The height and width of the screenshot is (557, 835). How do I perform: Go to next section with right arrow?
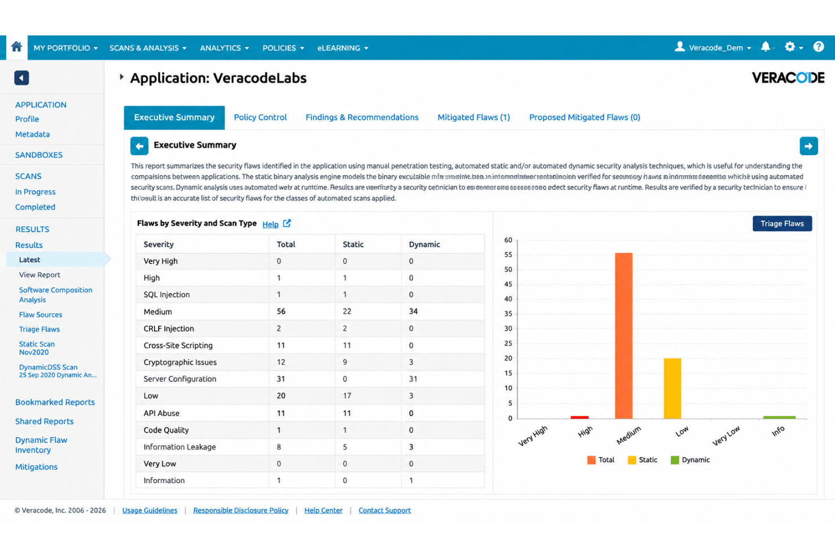(x=808, y=146)
